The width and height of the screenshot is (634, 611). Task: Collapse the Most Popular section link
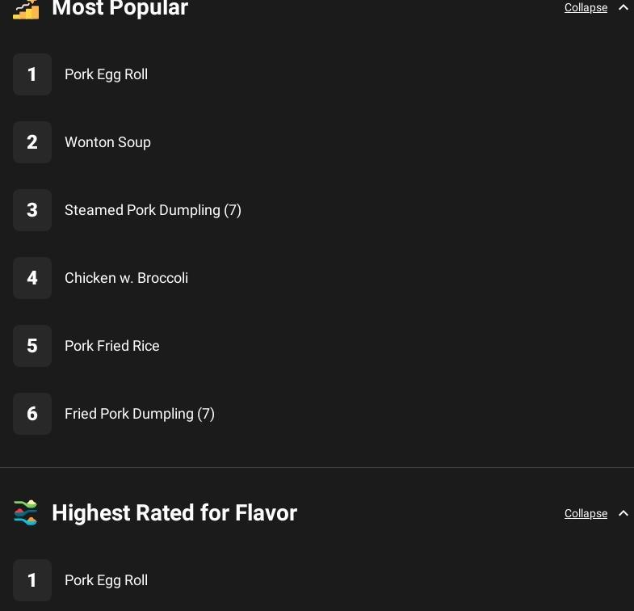click(586, 8)
